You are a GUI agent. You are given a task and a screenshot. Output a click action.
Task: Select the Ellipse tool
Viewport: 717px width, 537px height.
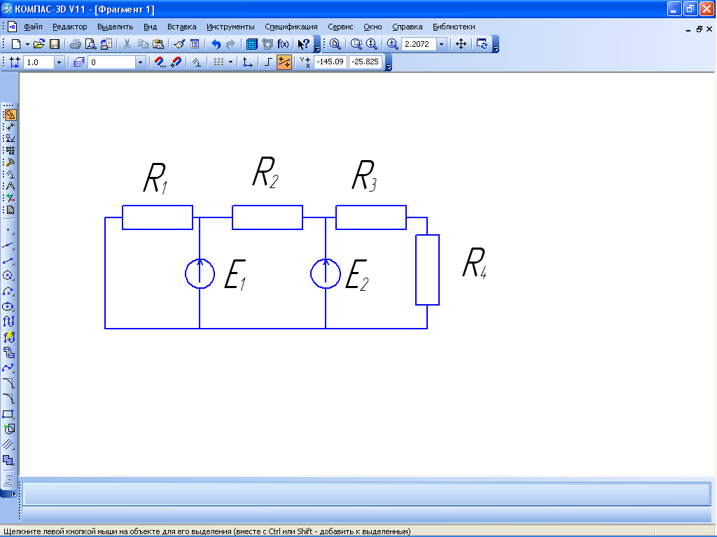coord(8,306)
